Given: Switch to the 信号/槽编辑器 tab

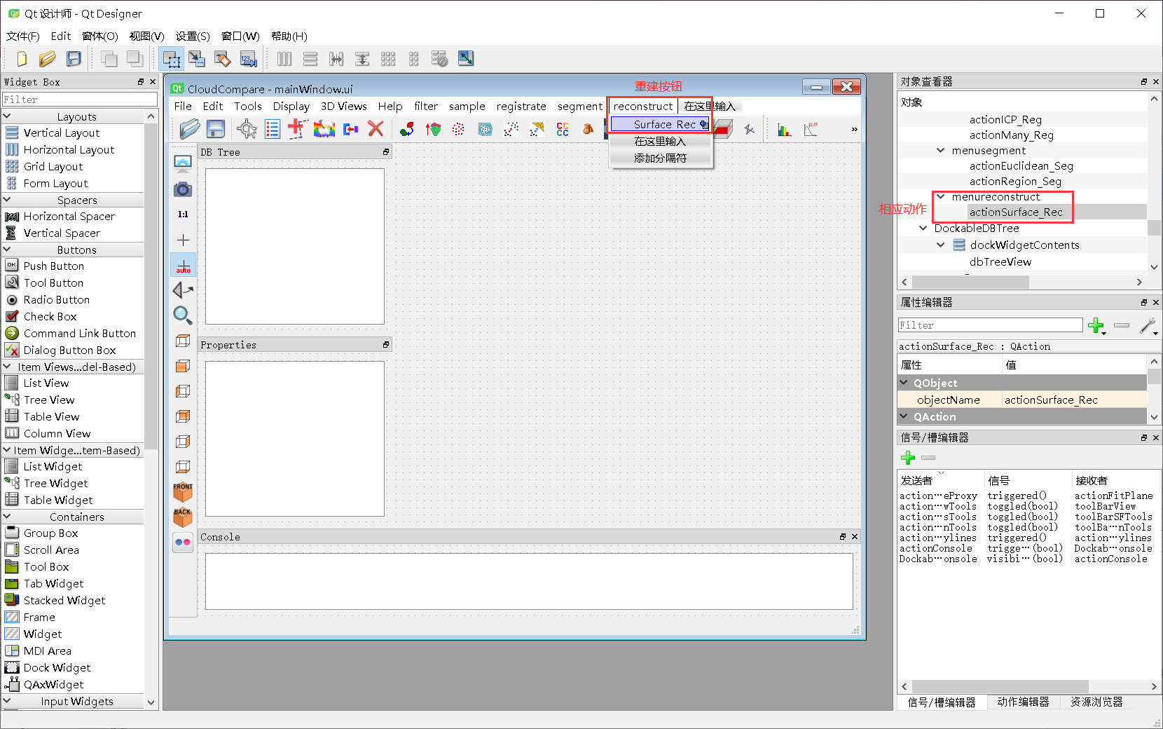Looking at the screenshot, I should tap(942, 702).
